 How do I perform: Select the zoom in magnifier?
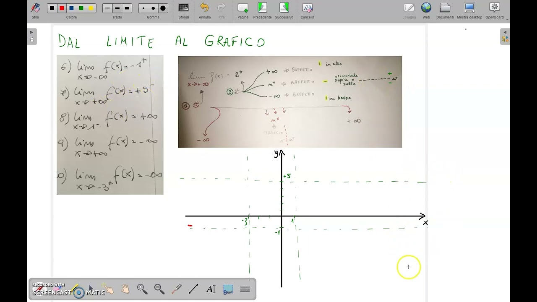pyautogui.click(x=142, y=289)
